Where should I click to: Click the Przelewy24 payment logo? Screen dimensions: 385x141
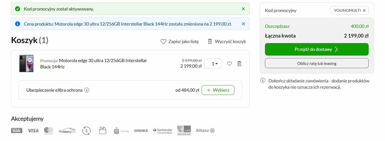(67, 131)
